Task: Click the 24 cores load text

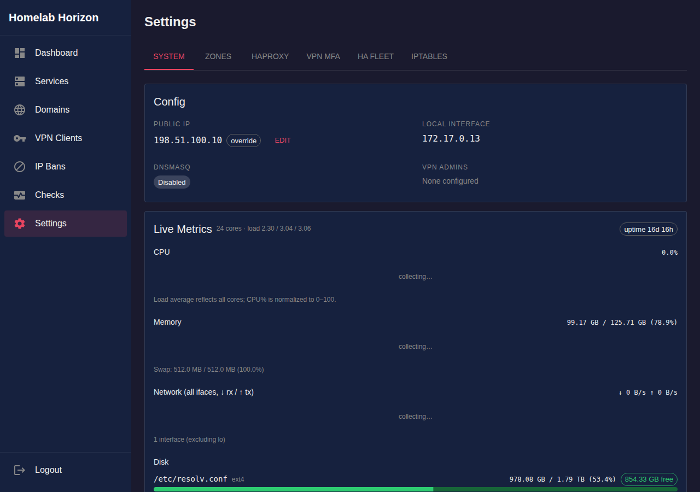Action: point(264,229)
